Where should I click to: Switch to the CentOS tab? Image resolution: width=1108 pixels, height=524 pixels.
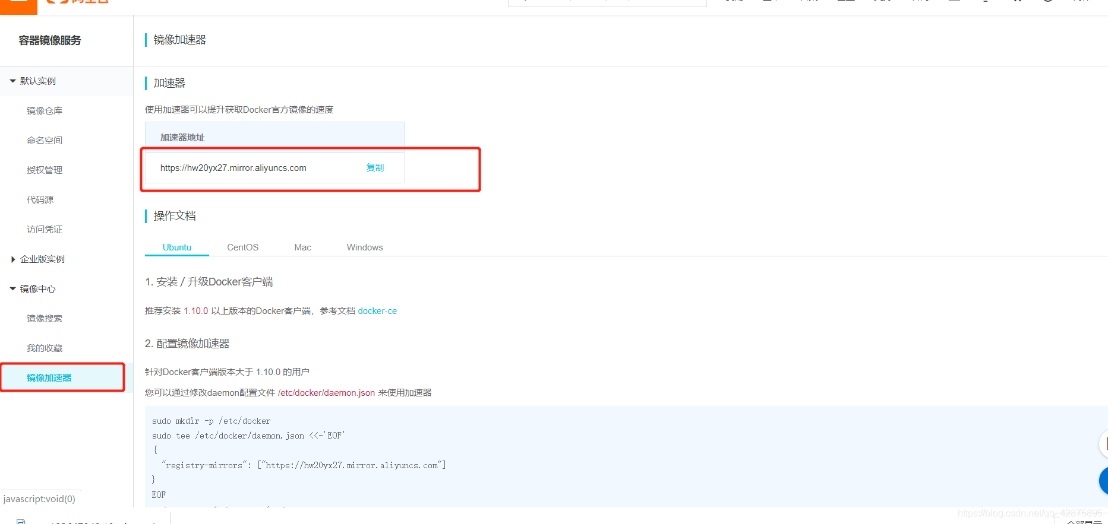tap(243, 247)
